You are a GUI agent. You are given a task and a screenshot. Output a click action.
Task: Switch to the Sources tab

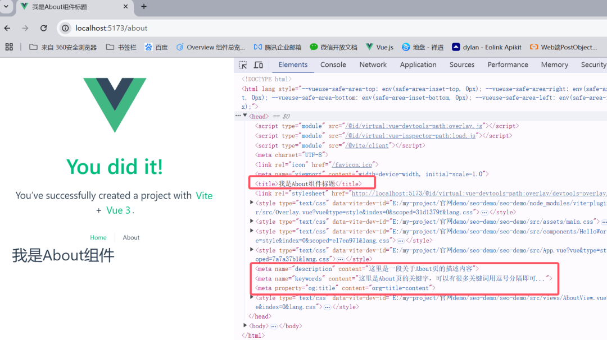pos(462,65)
